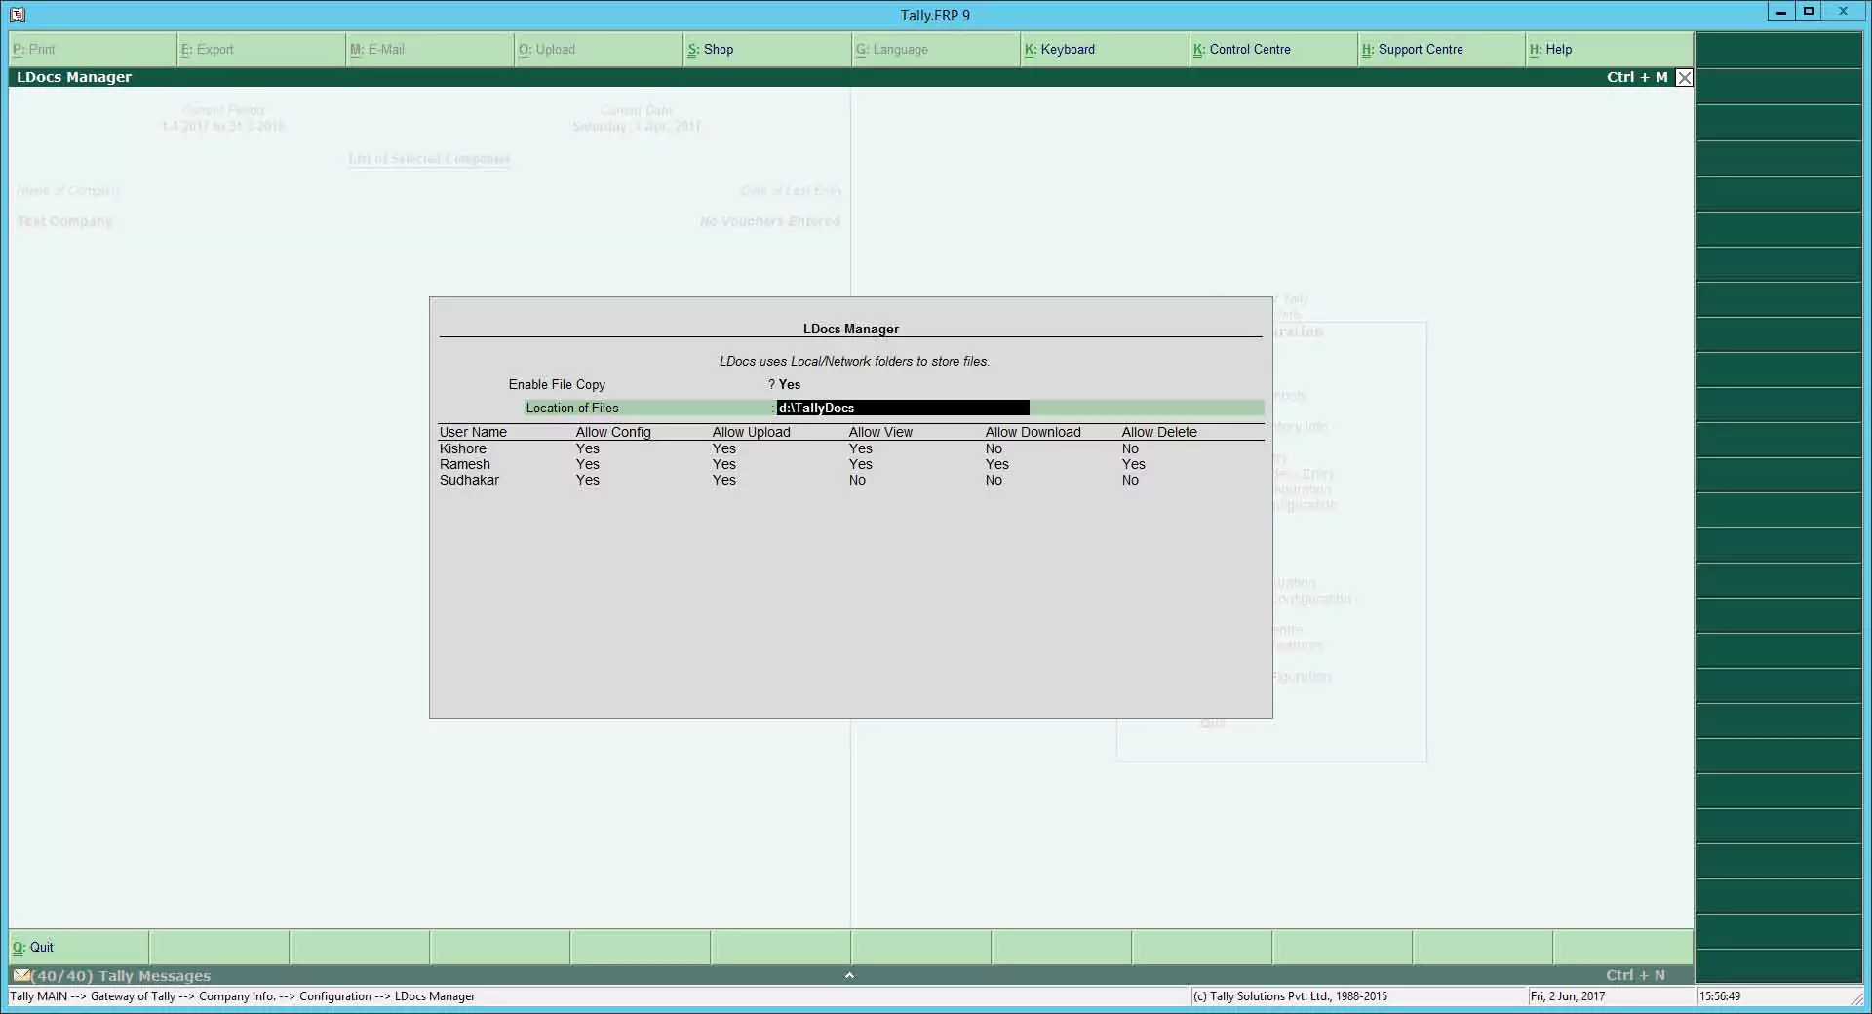Click the Tally Solutions copyright text
The image size is (1872, 1014).
tap(1290, 996)
